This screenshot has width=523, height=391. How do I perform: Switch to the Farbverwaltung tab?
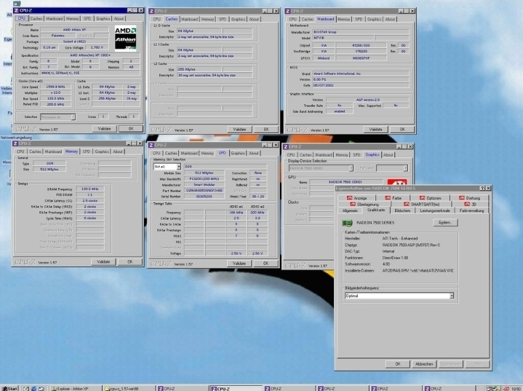pyautogui.click(x=471, y=210)
